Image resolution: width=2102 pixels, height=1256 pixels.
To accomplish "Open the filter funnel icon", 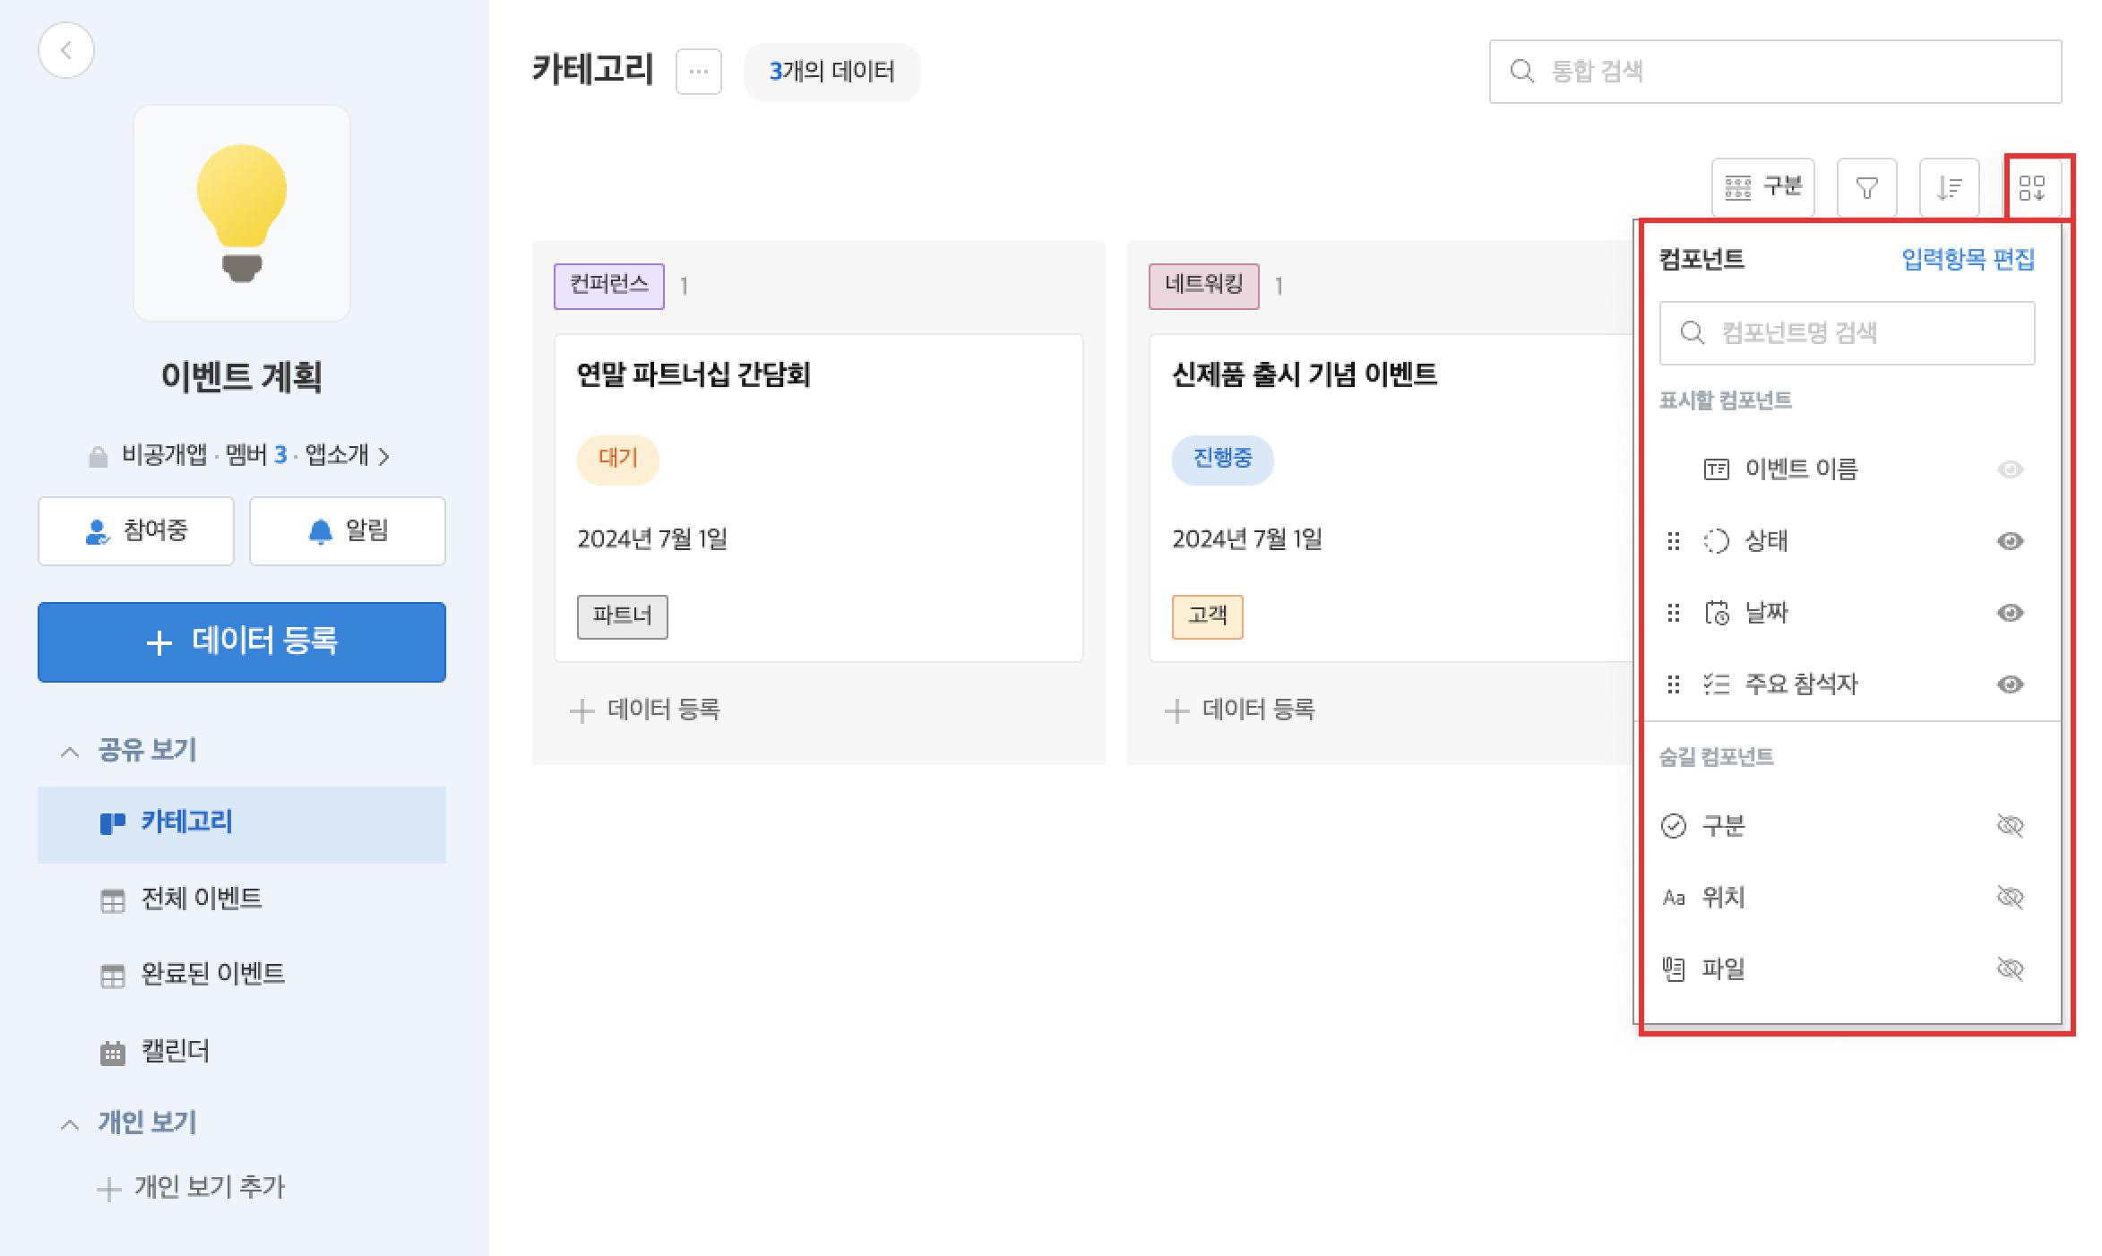I will pyautogui.click(x=1866, y=188).
